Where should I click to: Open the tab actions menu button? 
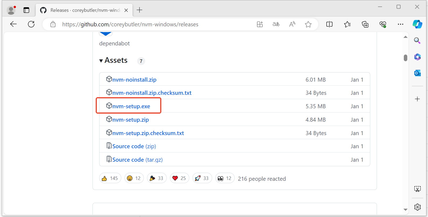pos(26,10)
